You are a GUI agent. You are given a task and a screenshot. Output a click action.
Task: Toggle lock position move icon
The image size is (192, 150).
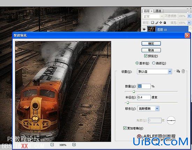(161, 23)
